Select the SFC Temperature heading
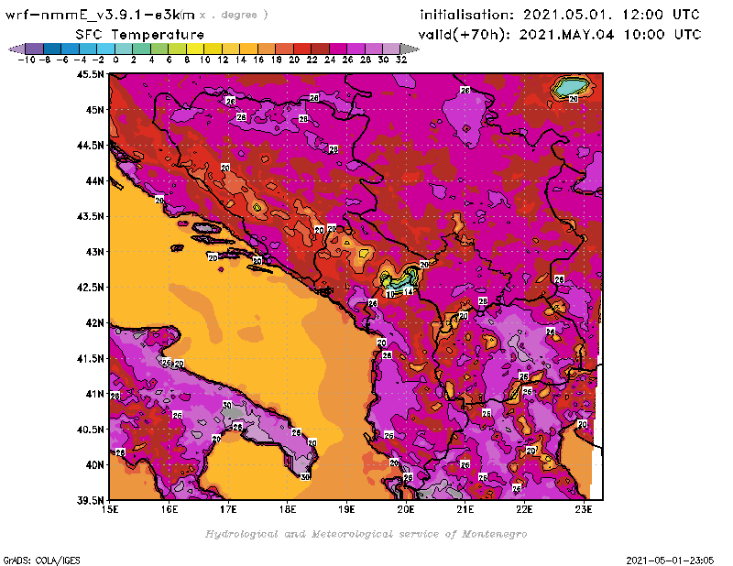Viewport: 733px width, 566px height. pyautogui.click(x=140, y=35)
